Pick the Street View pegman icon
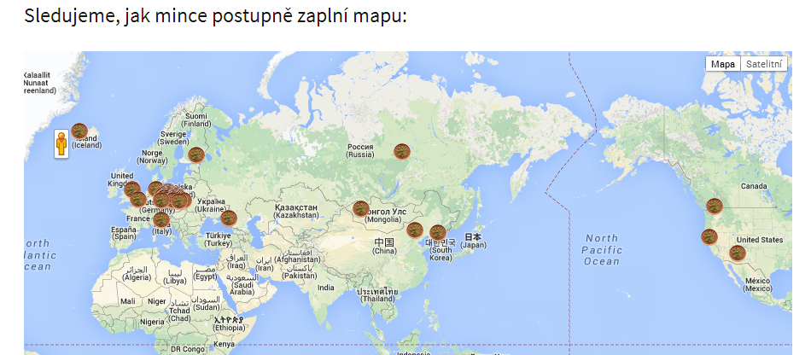The image size is (811, 355). click(61, 143)
